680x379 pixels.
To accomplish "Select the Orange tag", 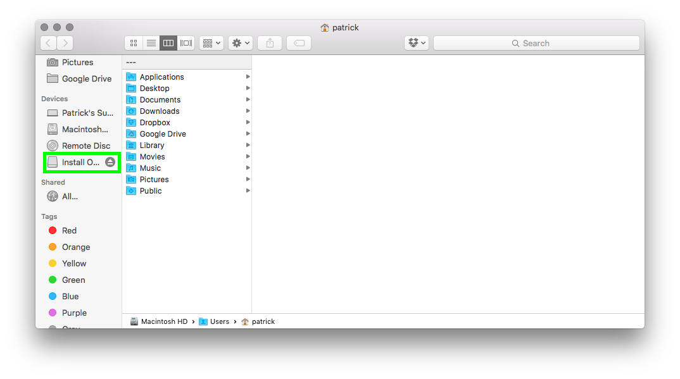I will [70, 247].
